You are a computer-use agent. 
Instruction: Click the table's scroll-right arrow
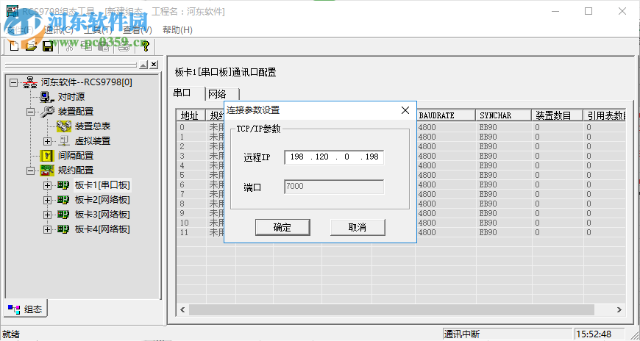(x=619, y=309)
